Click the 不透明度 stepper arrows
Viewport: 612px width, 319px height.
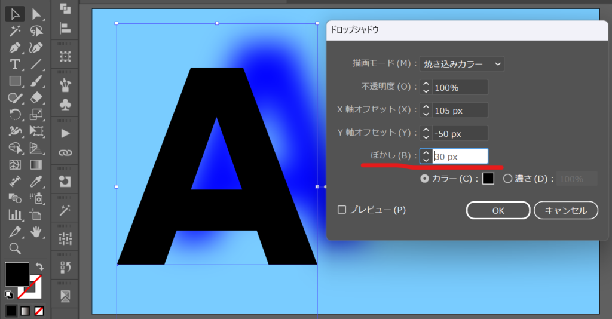click(x=426, y=87)
